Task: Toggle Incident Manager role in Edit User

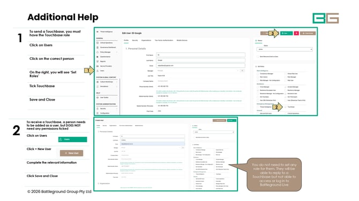Action: click(x=286, y=87)
